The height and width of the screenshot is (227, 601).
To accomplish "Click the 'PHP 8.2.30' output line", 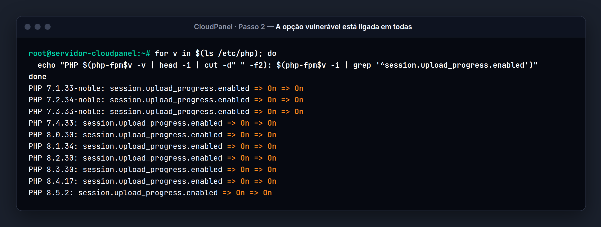I will (153, 158).
